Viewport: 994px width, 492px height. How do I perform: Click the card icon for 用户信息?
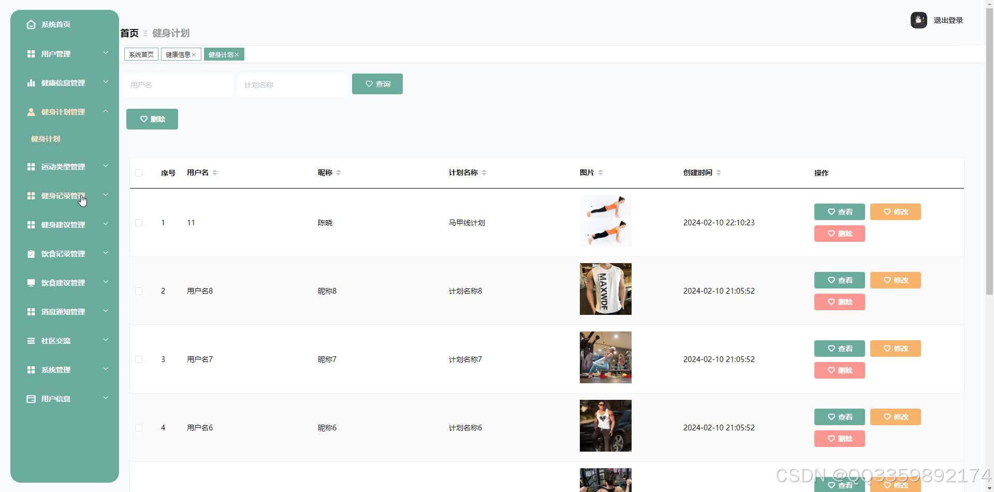[x=31, y=399]
